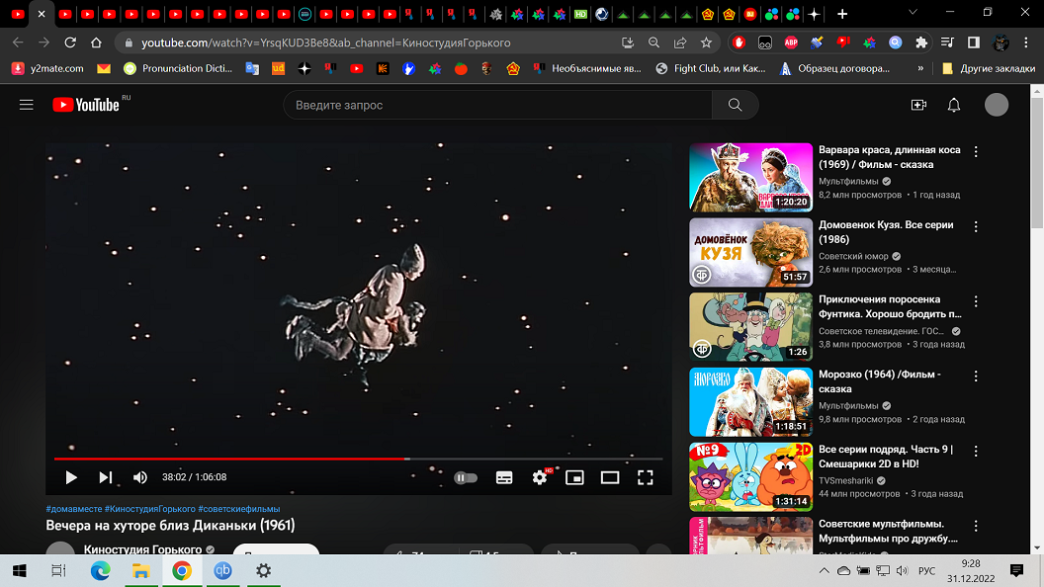This screenshot has height=587, width=1044.
Task: Click the #советскиефильмы hashtag
Action: (x=239, y=509)
